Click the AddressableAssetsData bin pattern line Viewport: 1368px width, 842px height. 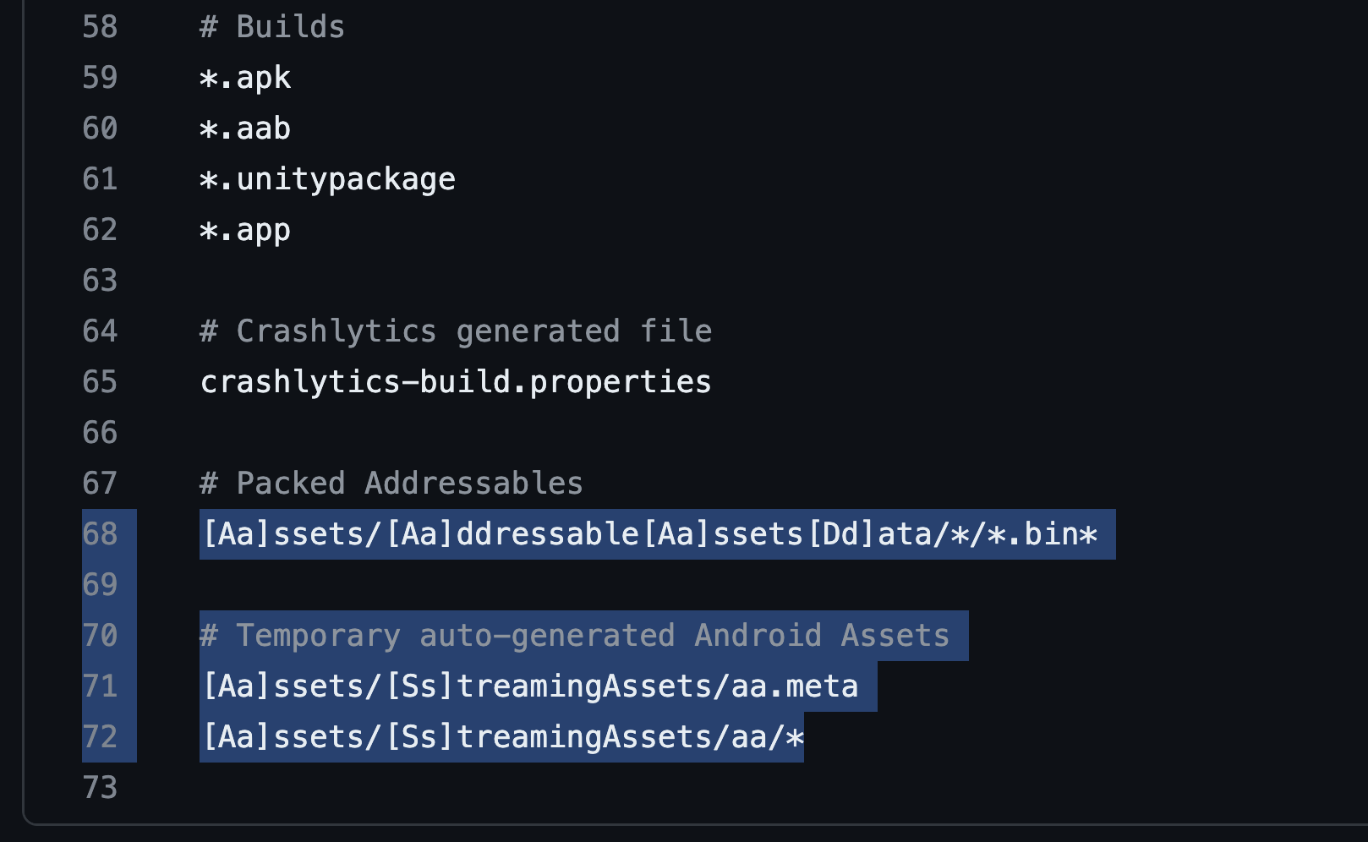[x=649, y=534]
